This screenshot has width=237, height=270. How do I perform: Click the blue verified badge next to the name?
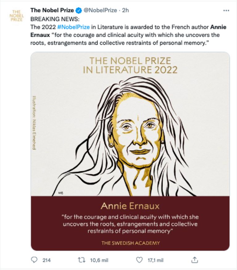pyautogui.click(x=79, y=10)
